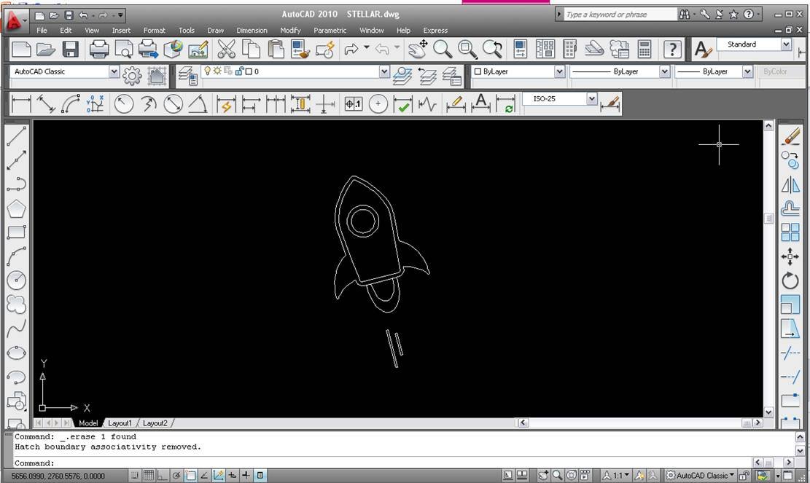The height and width of the screenshot is (483, 810).
Task: Select the Erase tool in Modify toolbar
Action: coord(790,137)
